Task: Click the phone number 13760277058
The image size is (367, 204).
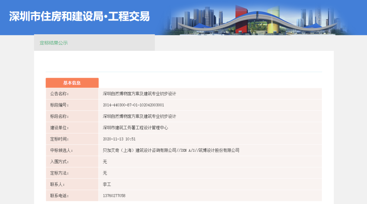Action: pos(114,196)
